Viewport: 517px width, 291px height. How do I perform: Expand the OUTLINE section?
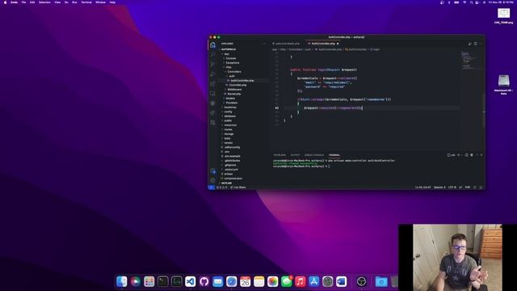pyautogui.click(x=226, y=183)
